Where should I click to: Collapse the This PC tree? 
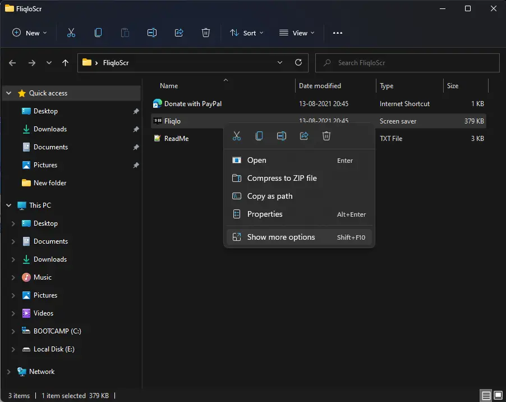click(x=9, y=205)
